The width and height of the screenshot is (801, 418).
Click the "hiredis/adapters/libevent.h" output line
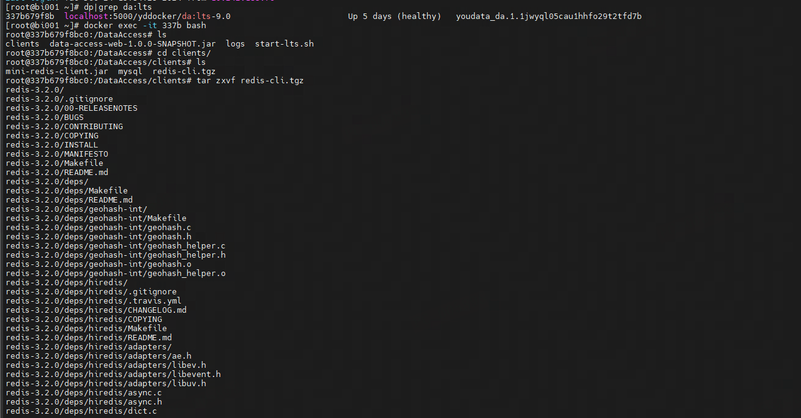click(x=113, y=375)
